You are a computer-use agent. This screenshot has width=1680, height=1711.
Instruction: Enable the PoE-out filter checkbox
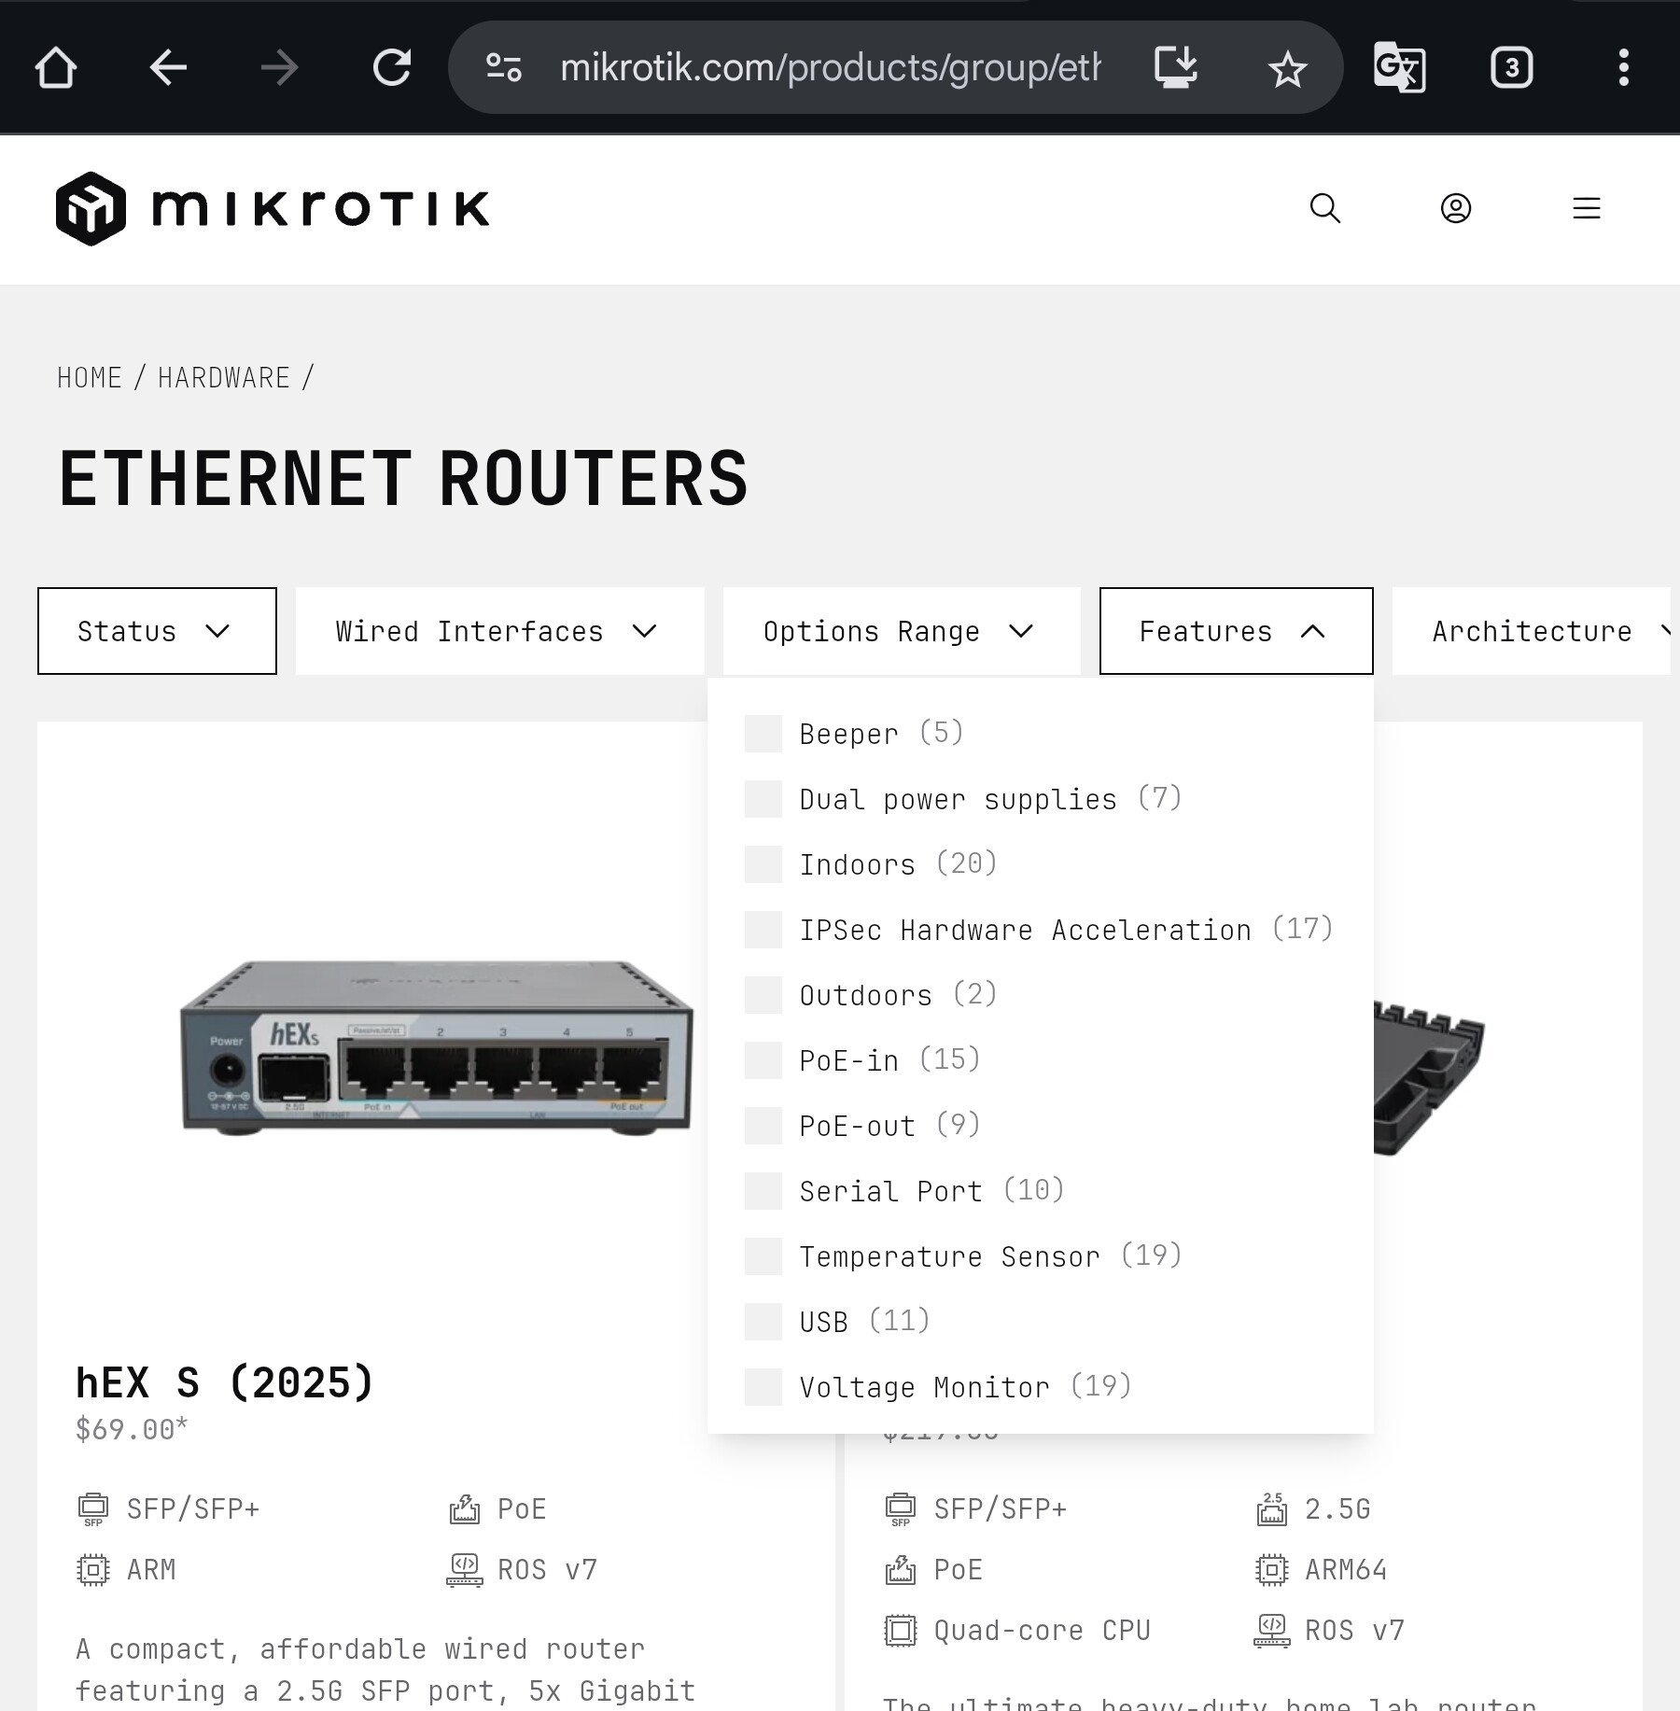point(763,1126)
